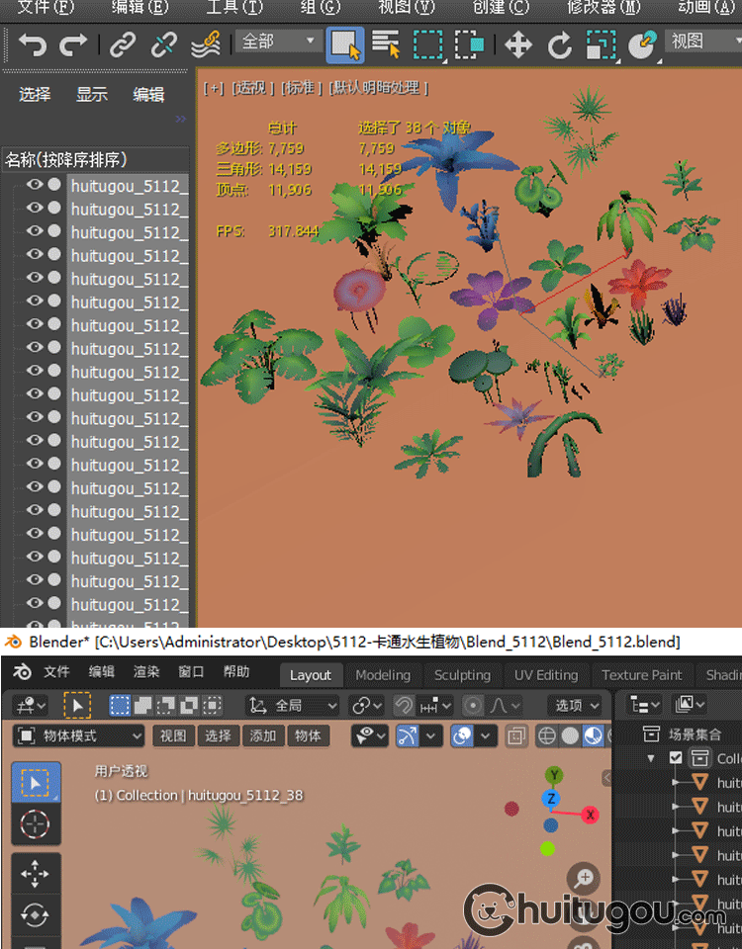Open the 物体模式 mode dropdown
The width and height of the screenshot is (742, 949).
[x=80, y=736]
